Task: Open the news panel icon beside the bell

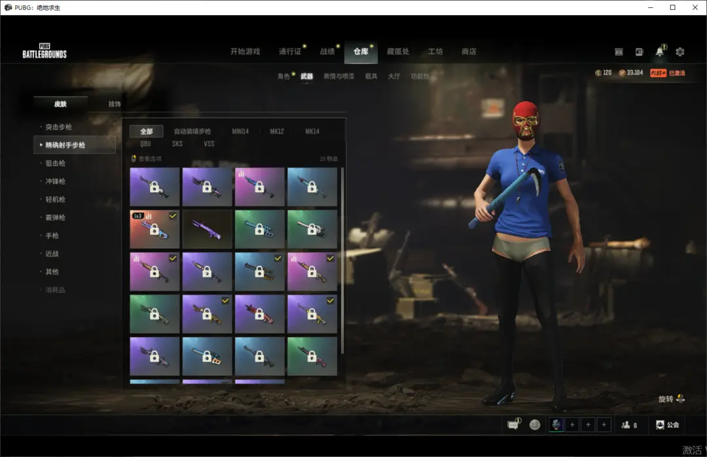Action: (x=639, y=52)
